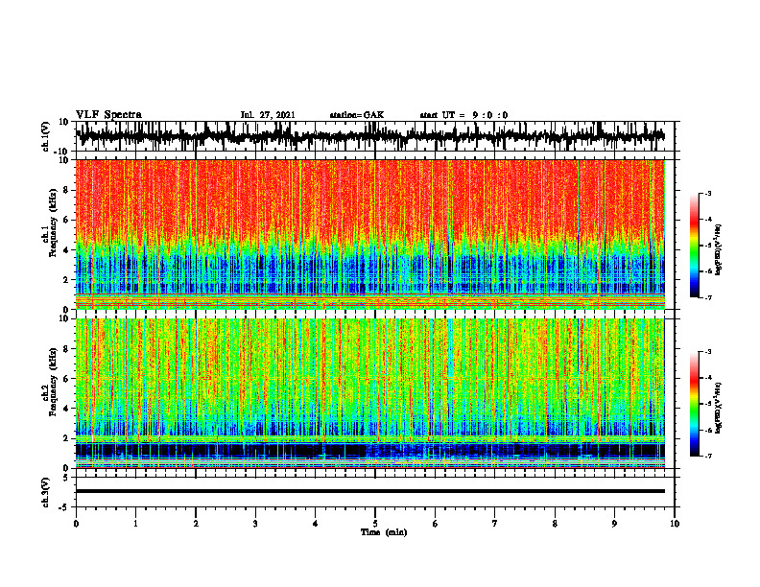This screenshot has height=587, width=760.
Task: Click the ch.2 frequency axis "8" kHz tick
Action: point(66,348)
